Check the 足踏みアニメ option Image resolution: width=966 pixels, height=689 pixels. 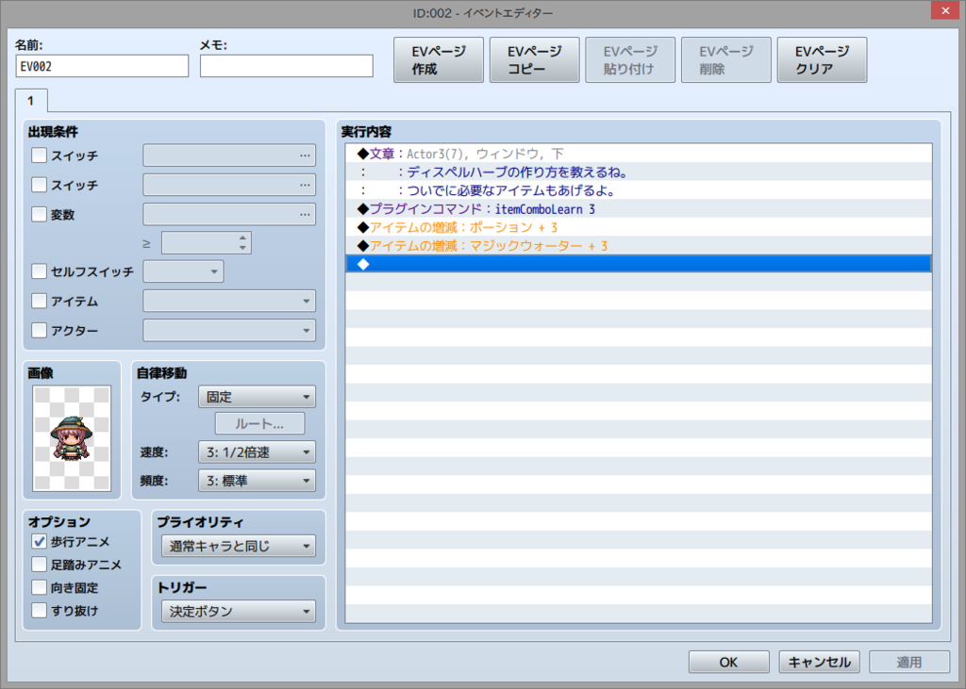(x=39, y=565)
